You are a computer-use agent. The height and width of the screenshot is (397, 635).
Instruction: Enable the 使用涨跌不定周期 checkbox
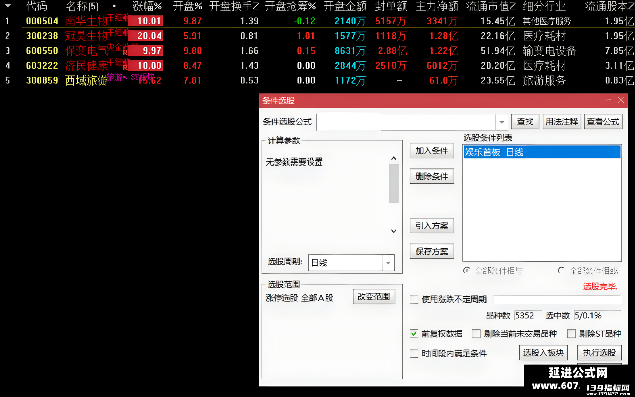coord(414,299)
